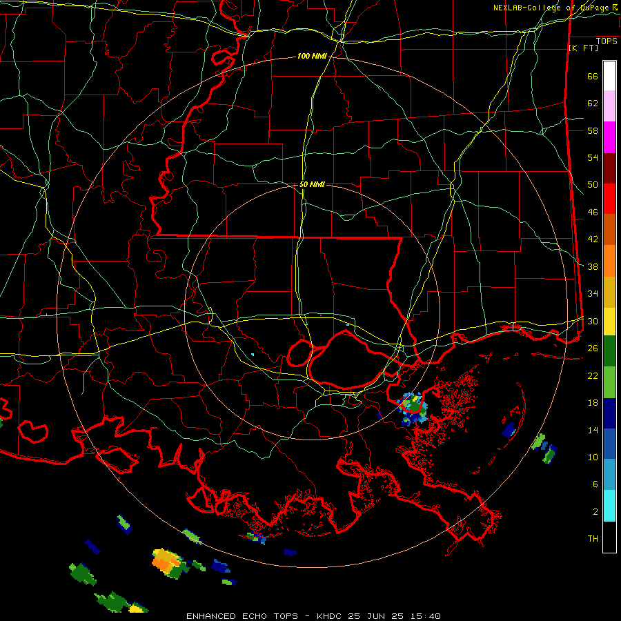The width and height of the screenshot is (621, 621).
Task: Click the light green legend swatch above 18
Action: click(609, 382)
